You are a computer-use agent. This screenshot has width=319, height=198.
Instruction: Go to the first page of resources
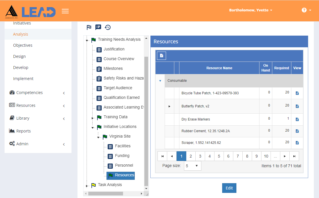coord(162,156)
